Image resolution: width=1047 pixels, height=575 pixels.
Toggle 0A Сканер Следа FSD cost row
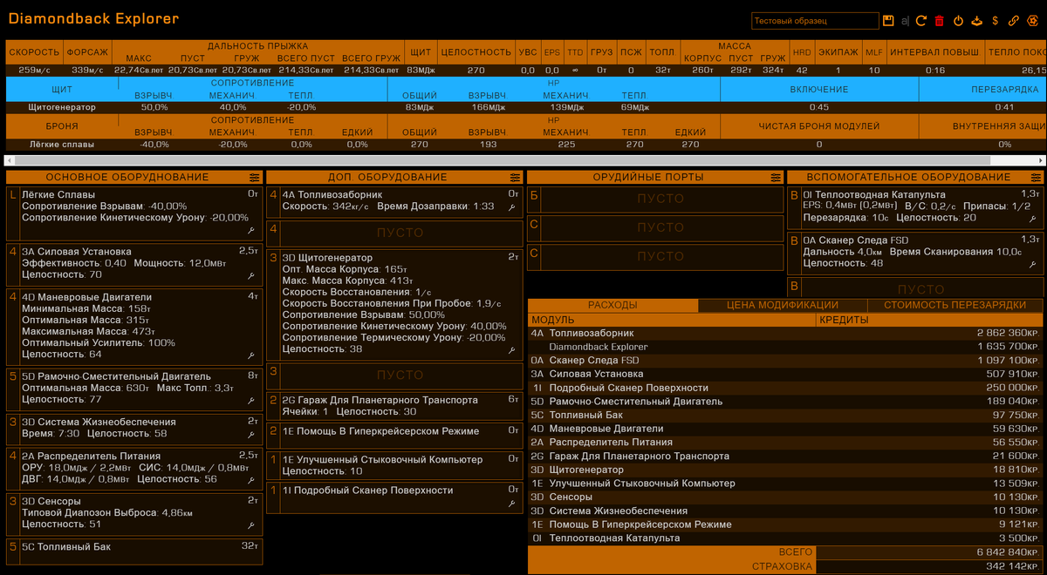point(784,361)
